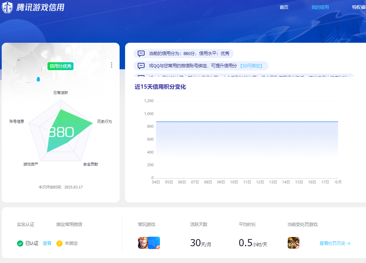Image resolution: width=366 pixels, height=263 pixels.
Task: Click the chat icon beside 当前的信用分为 message
Action: tap(141, 53)
